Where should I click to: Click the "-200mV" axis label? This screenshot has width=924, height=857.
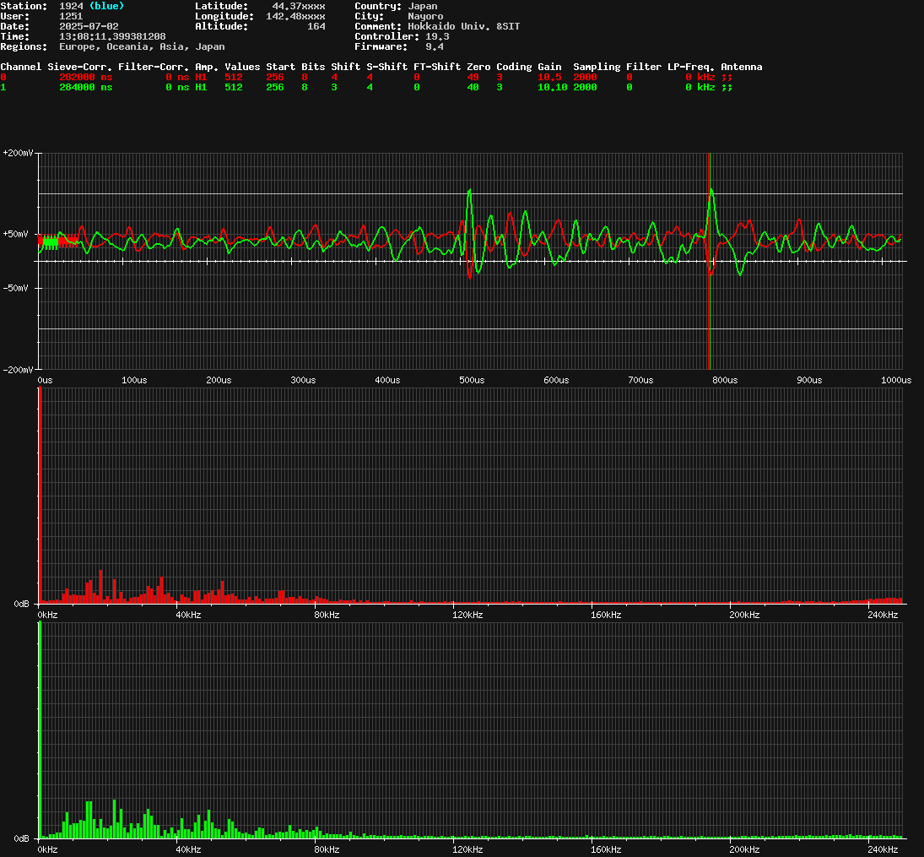18,369
